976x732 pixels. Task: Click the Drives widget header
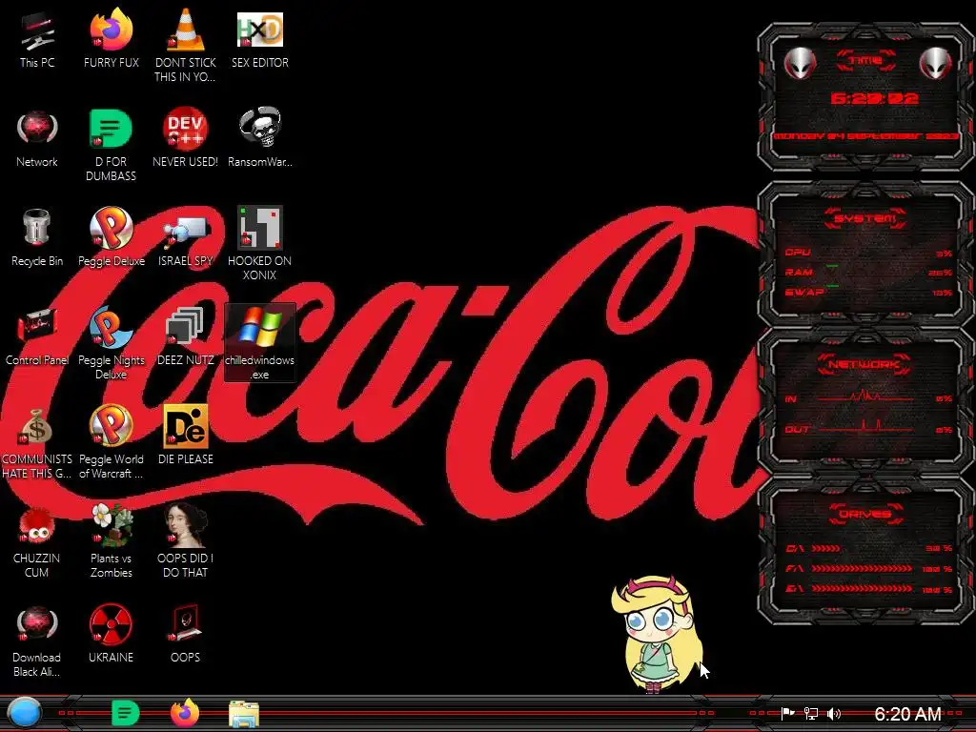[x=865, y=514]
